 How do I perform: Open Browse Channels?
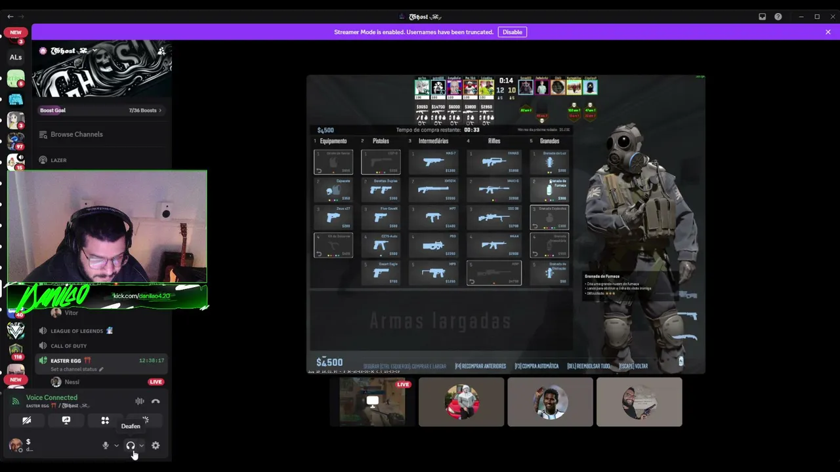pyautogui.click(x=102, y=134)
